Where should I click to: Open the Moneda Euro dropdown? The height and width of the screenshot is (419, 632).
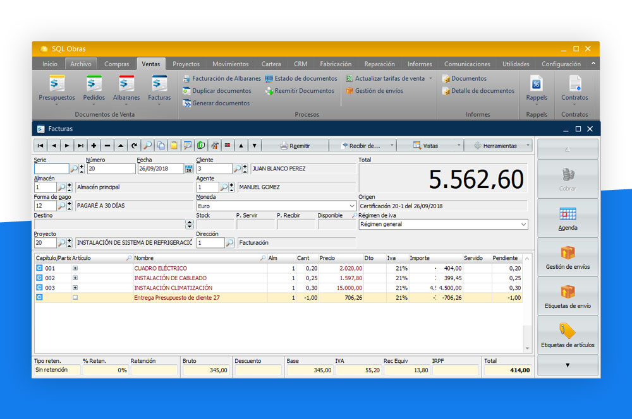pos(351,206)
